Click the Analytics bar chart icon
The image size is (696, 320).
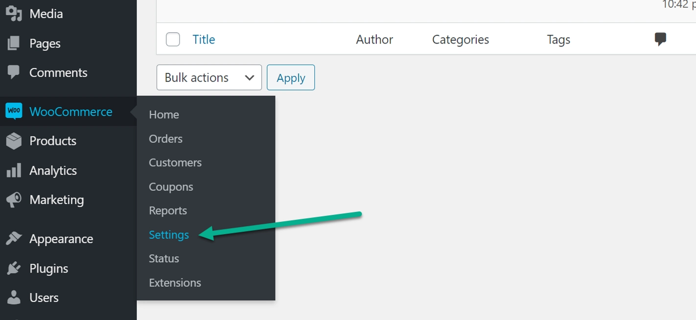pyautogui.click(x=14, y=170)
